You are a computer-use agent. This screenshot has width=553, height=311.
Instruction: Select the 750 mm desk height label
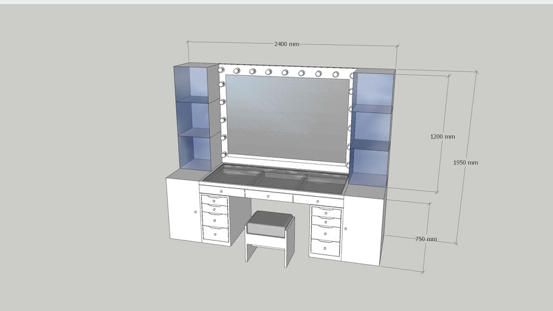425,239
